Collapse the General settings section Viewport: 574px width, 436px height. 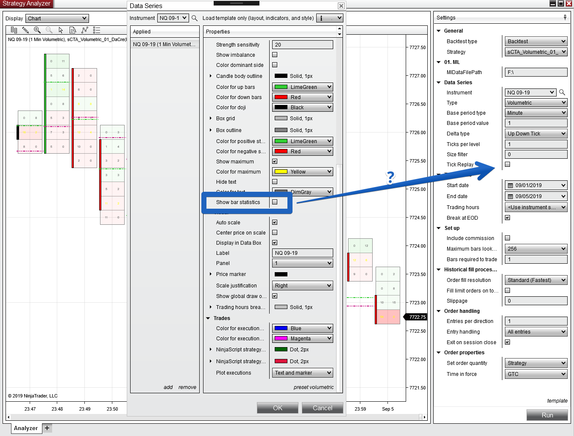click(x=439, y=30)
